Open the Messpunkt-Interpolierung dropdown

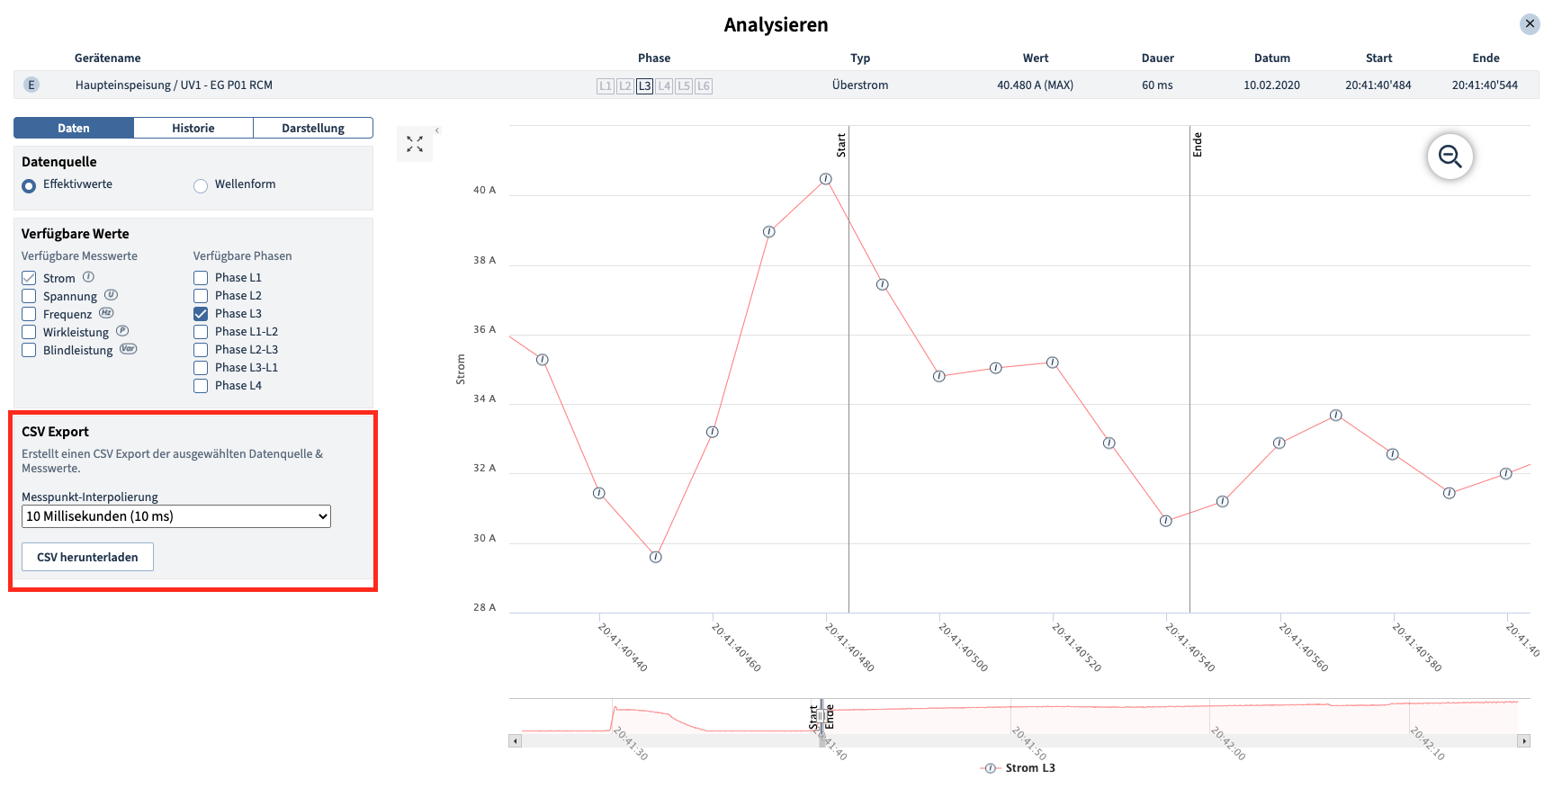click(176, 516)
